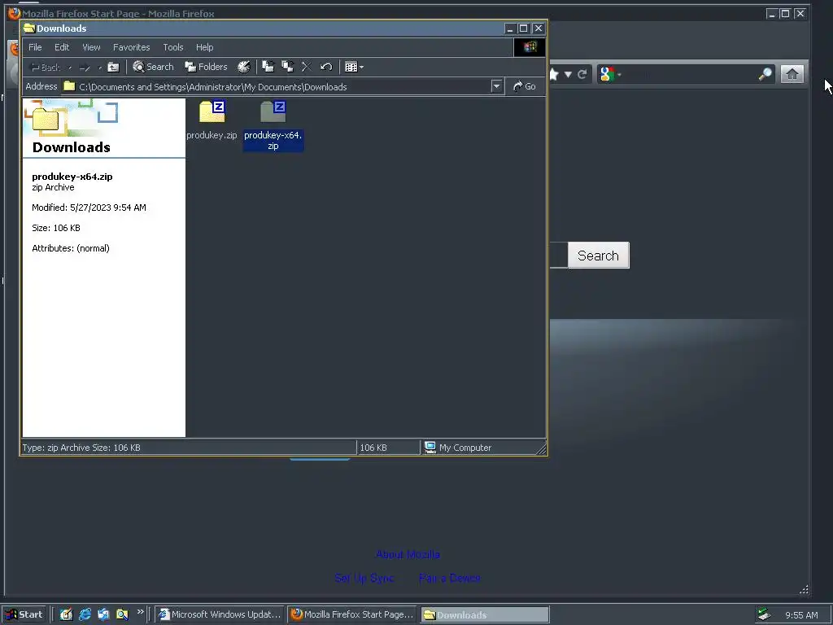833x625 pixels.
Task: Click the Firefox search magnifier icon
Action: (x=765, y=74)
